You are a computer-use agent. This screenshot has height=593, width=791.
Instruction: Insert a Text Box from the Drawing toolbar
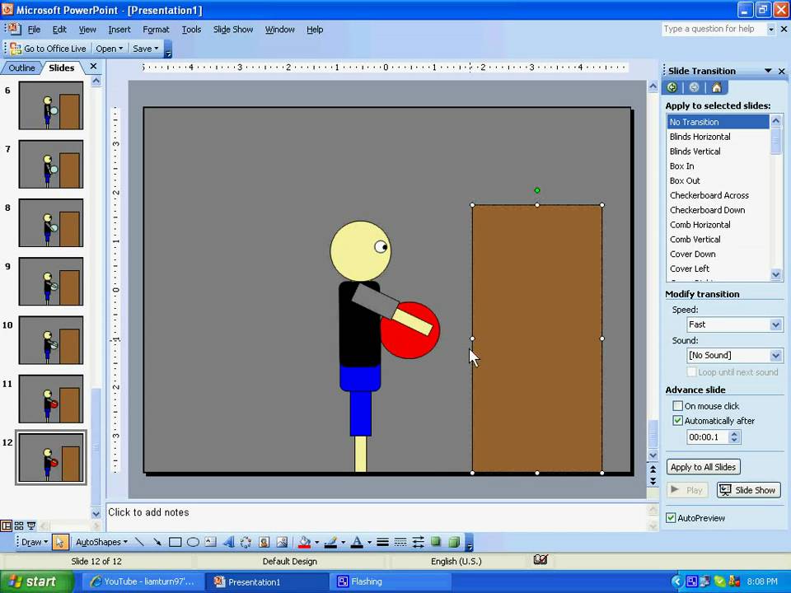click(208, 542)
